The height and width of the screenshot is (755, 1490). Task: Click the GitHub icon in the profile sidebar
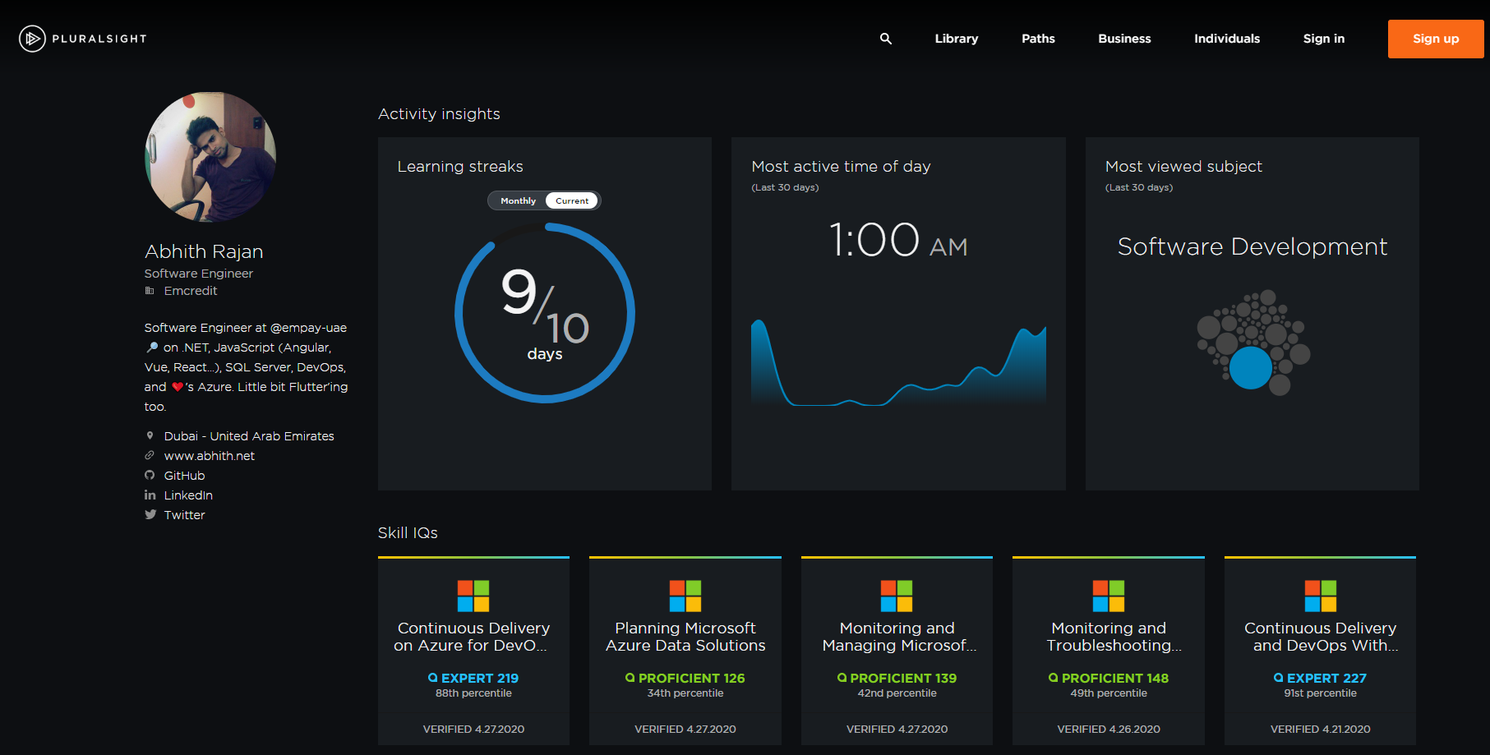(x=150, y=475)
